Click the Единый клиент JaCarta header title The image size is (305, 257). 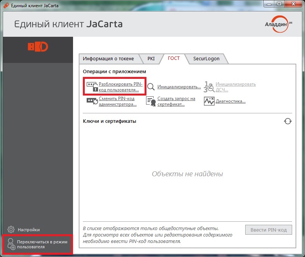tap(68, 24)
